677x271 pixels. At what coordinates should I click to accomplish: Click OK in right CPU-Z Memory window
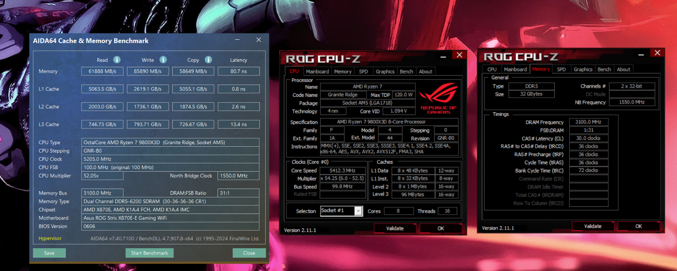pos(638,226)
